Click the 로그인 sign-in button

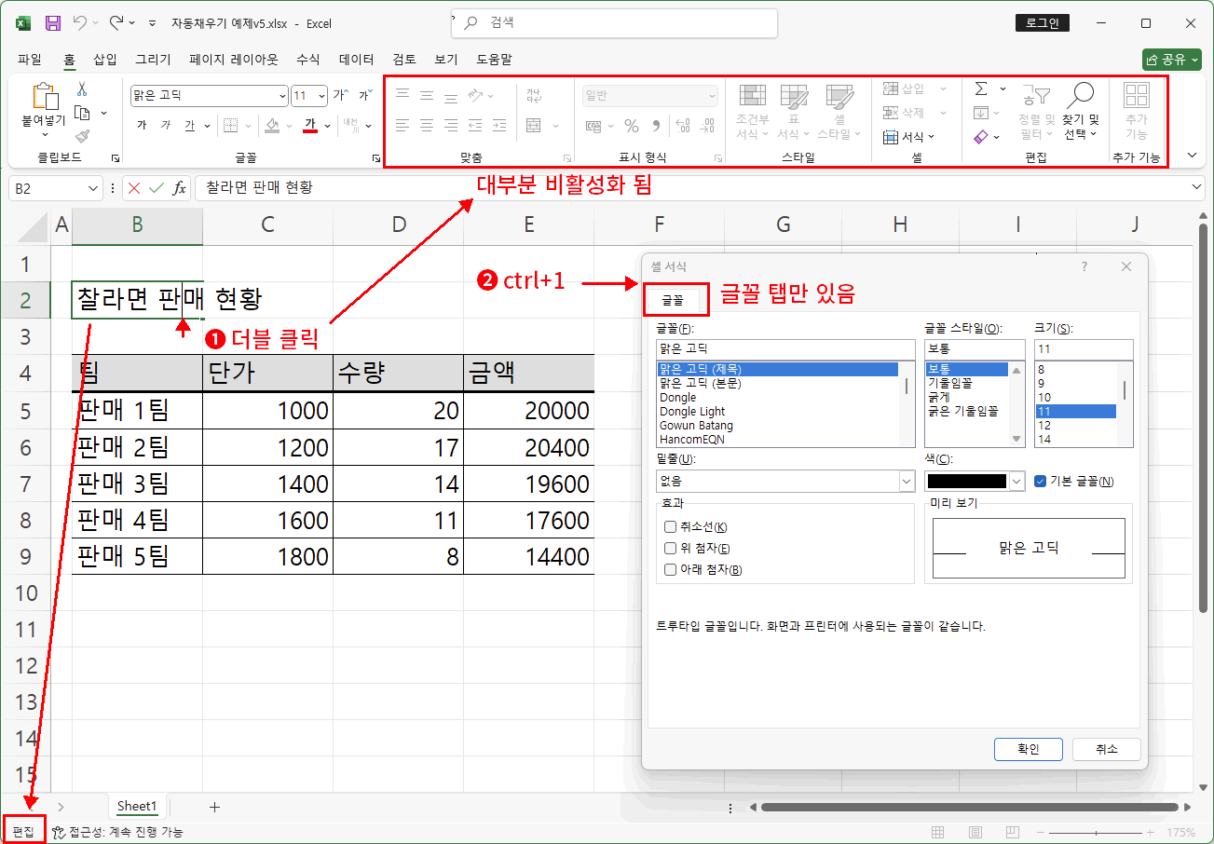coord(1041,23)
